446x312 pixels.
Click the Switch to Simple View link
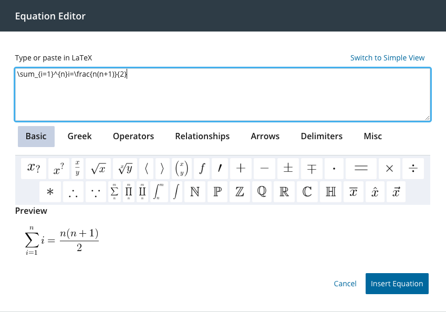[x=387, y=58]
